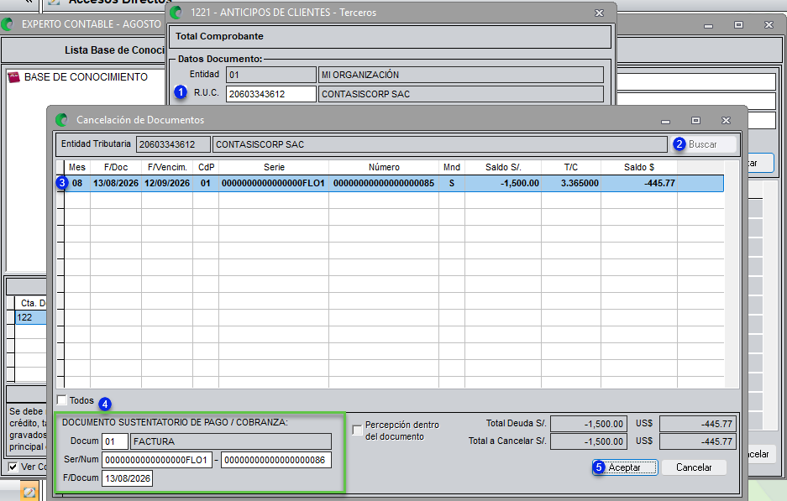This screenshot has width=787, height=501.
Task: Click the F/Docum date field
Action: coord(128,478)
